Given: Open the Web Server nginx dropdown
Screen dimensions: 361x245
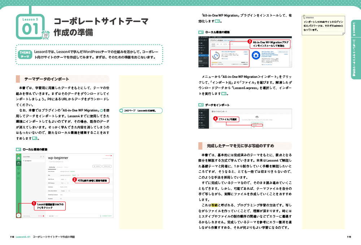Looking at the screenshot, I should [x=63, y=179].
